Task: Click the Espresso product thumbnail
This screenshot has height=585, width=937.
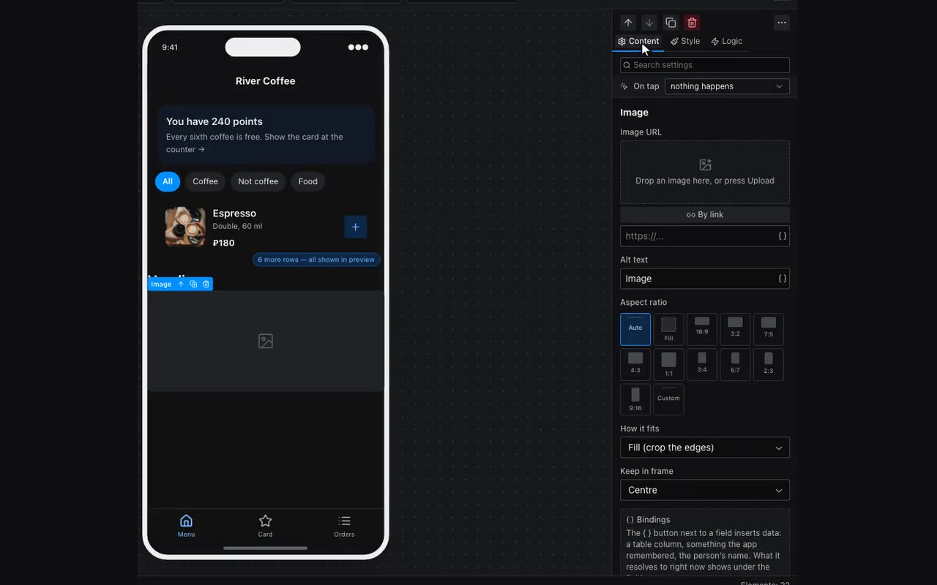Action: click(185, 227)
